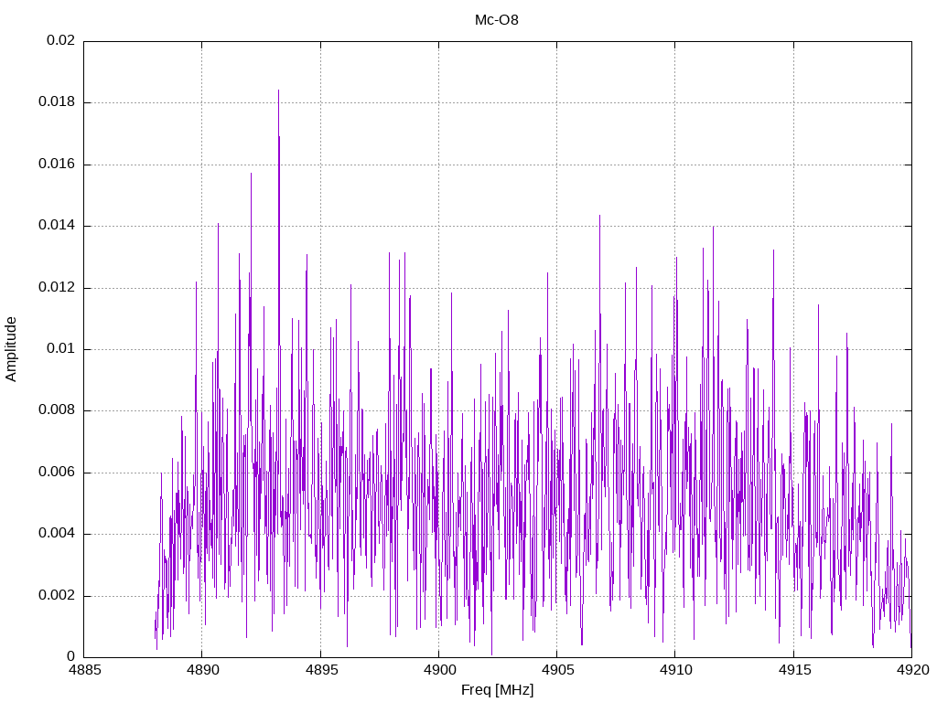Screen dimensions: 937x702
Task: Click x-axis tick label 4910
Action: click(676, 670)
